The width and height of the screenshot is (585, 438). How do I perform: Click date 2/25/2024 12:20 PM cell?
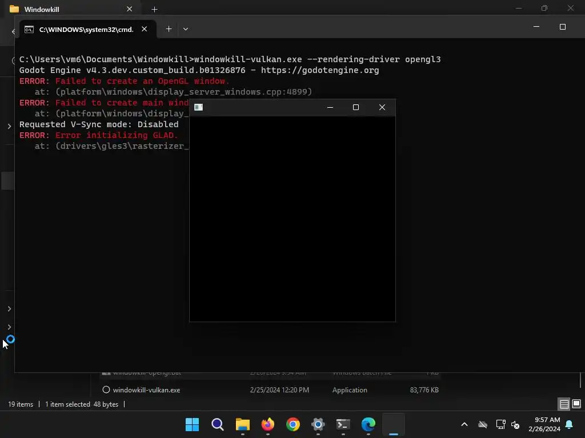279,390
